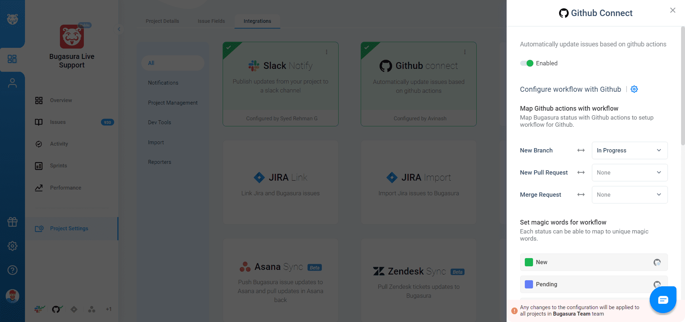The width and height of the screenshot is (685, 322).
Task: Click the Bugasura Team link in warning message
Action: pyautogui.click(x=572, y=314)
